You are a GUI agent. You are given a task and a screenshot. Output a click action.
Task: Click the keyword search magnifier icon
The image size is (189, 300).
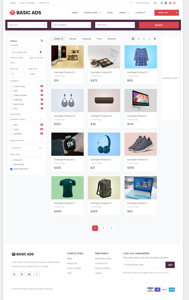click(x=44, y=25)
